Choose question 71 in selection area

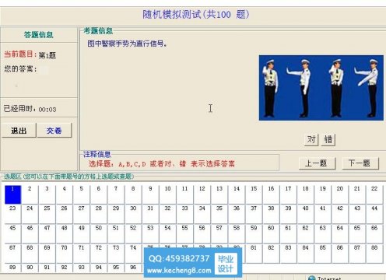pyautogui.click(x=81, y=254)
